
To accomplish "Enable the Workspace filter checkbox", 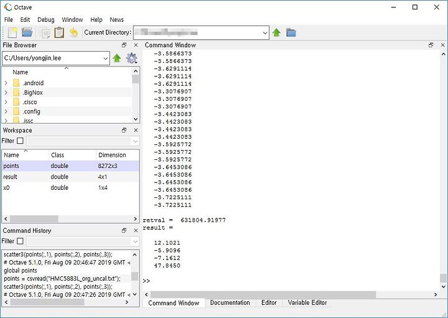I will click(x=20, y=141).
